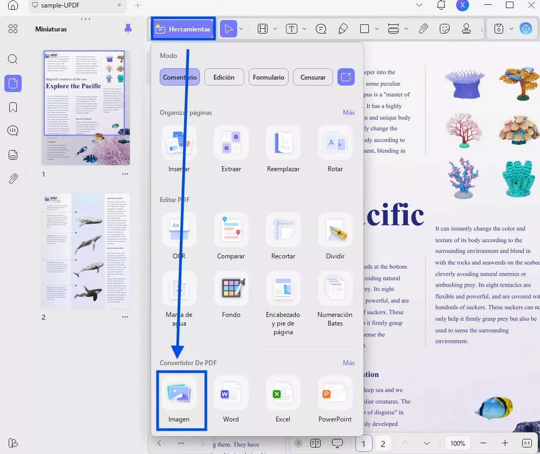This screenshot has width=540, height=454.
Task: Select the rectangle shape tool
Action: coord(365,29)
